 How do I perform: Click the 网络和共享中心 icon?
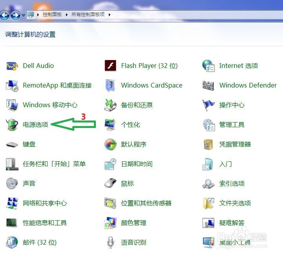(12, 203)
